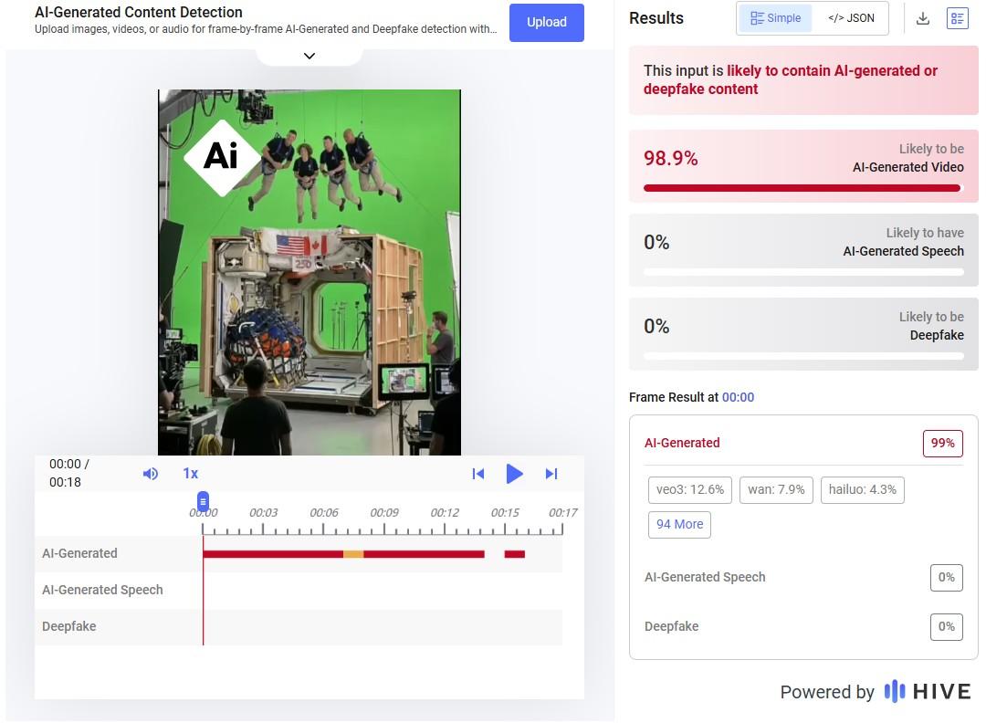Click the list view icon in Results header
Image resolution: width=986 pixels, height=723 pixels.
click(x=957, y=18)
